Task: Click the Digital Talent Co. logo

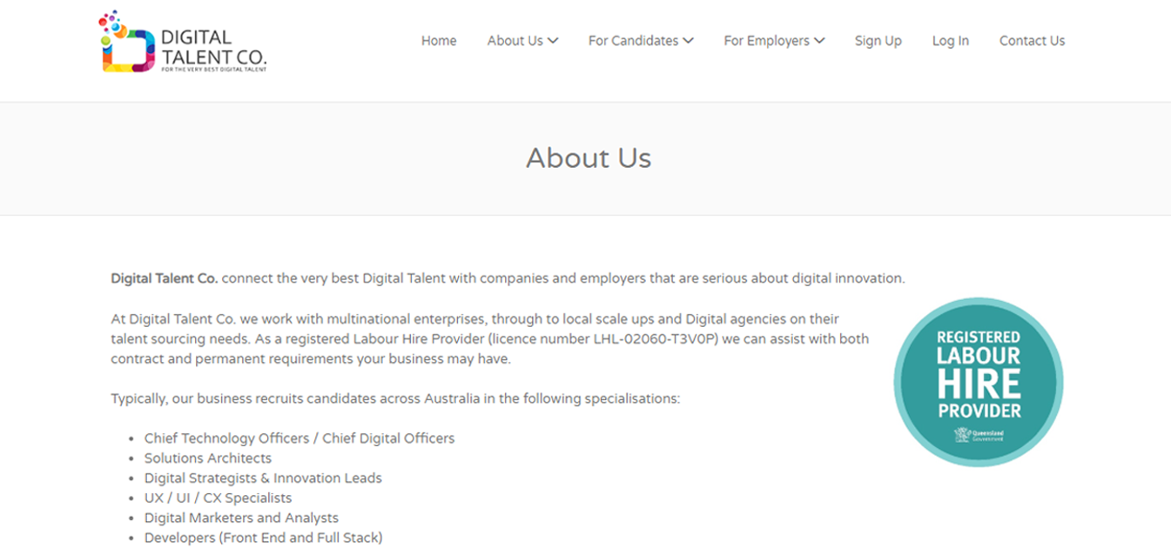Action: [x=183, y=42]
